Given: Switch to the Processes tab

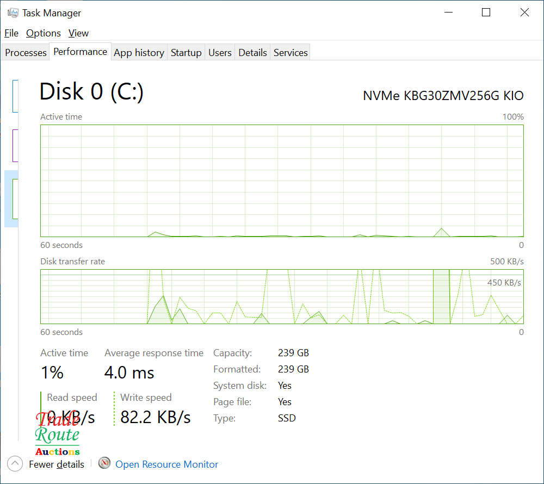Looking at the screenshot, I should coord(25,52).
